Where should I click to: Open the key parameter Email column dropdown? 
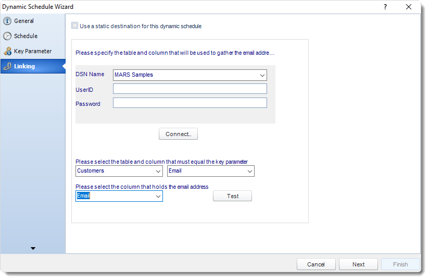pos(249,171)
